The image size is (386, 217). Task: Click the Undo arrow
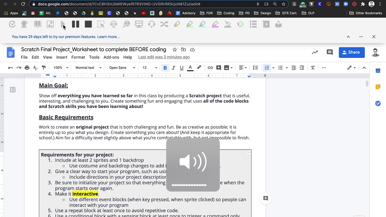(11, 68)
